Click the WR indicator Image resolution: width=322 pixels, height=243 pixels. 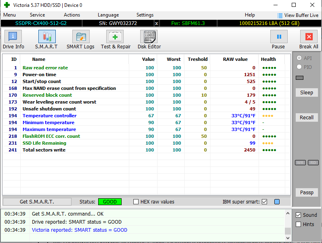point(300,162)
